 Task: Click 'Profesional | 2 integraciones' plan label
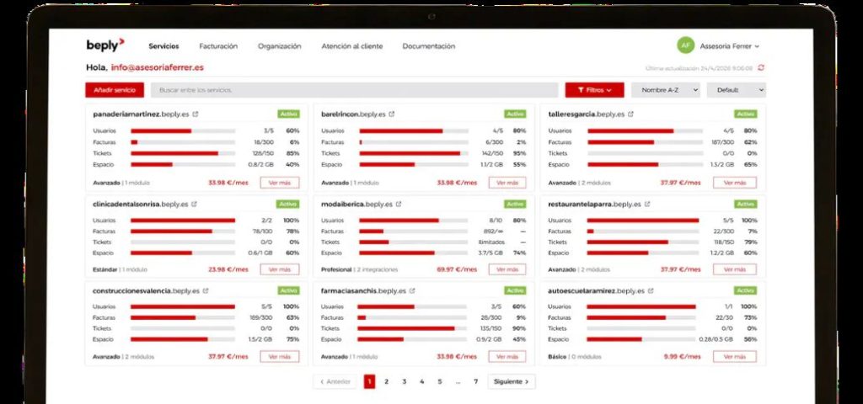[x=359, y=270]
